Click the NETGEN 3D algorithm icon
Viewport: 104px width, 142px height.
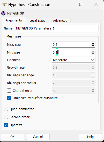tap(3, 13)
